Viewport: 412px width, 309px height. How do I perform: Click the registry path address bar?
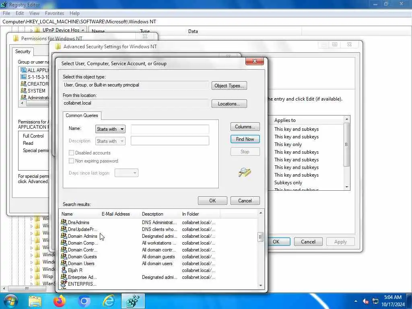(x=206, y=22)
